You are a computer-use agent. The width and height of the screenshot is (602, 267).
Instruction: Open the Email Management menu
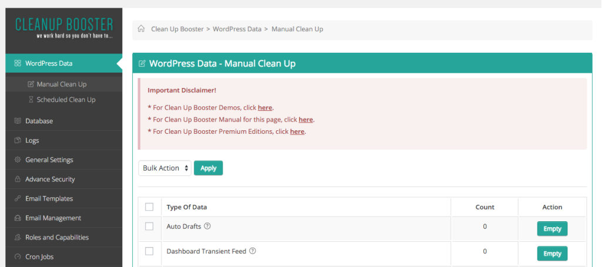coord(64,218)
